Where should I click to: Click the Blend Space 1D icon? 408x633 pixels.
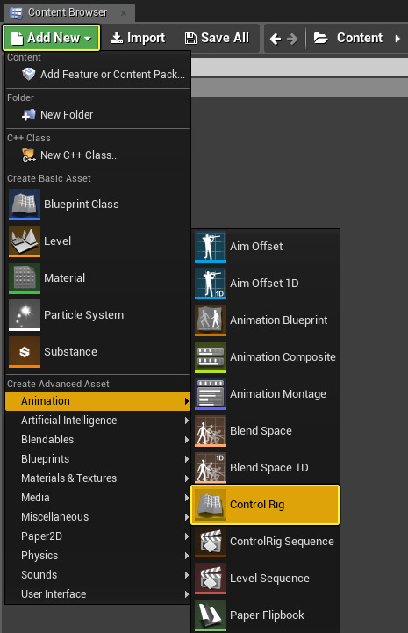point(211,468)
